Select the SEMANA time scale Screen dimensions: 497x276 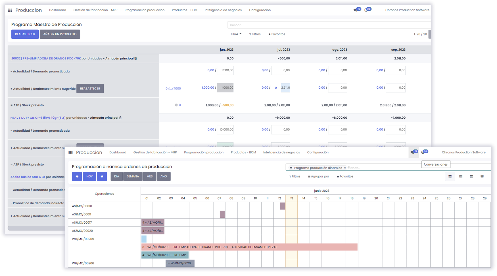(x=133, y=176)
